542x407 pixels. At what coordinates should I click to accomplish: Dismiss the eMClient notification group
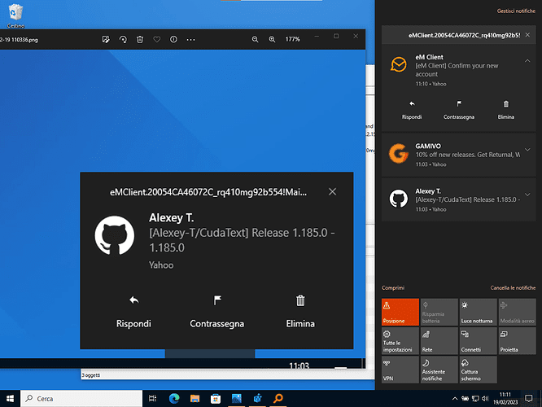[527, 35]
